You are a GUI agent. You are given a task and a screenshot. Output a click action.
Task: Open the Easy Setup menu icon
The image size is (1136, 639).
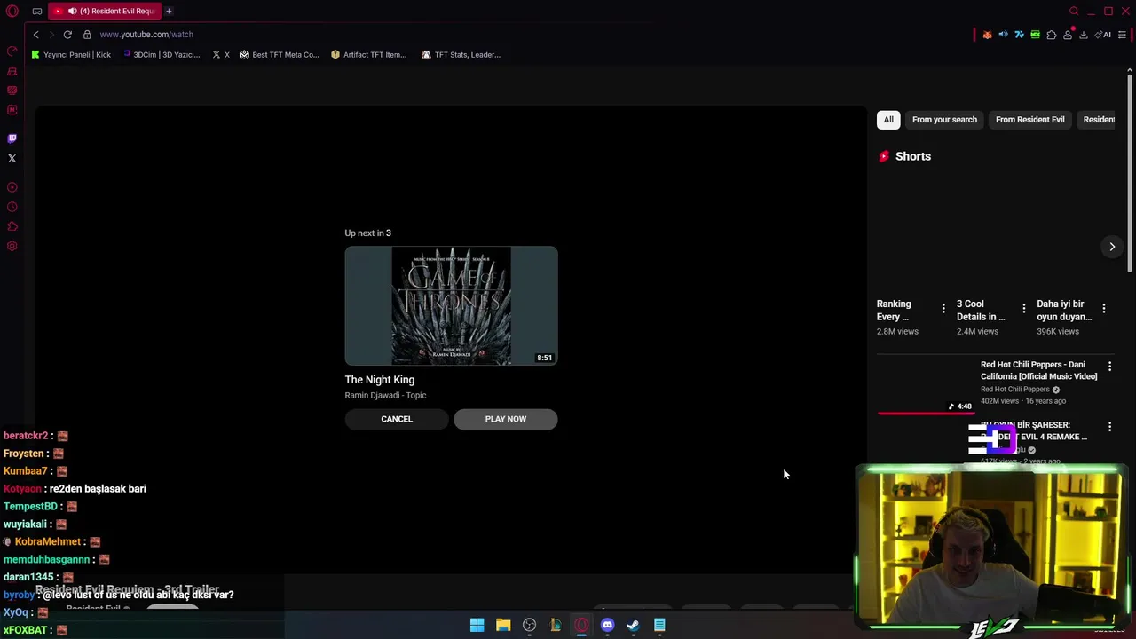pos(1122,35)
